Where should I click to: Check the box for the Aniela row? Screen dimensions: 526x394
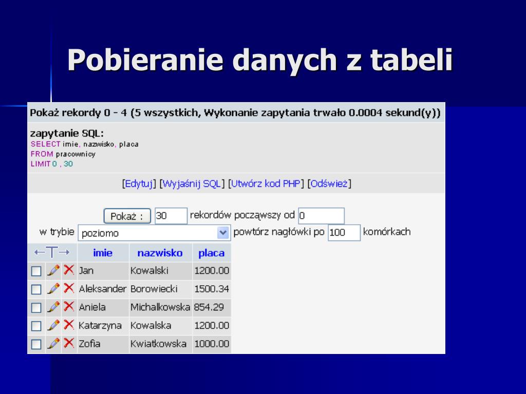point(36,308)
